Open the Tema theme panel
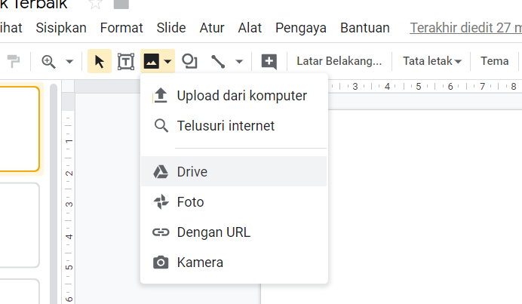This screenshot has width=522, height=304. pyautogui.click(x=494, y=61)
